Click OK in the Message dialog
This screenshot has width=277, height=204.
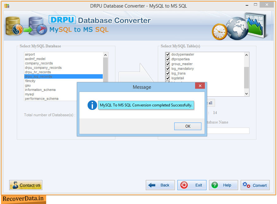(x=188, y=126)
